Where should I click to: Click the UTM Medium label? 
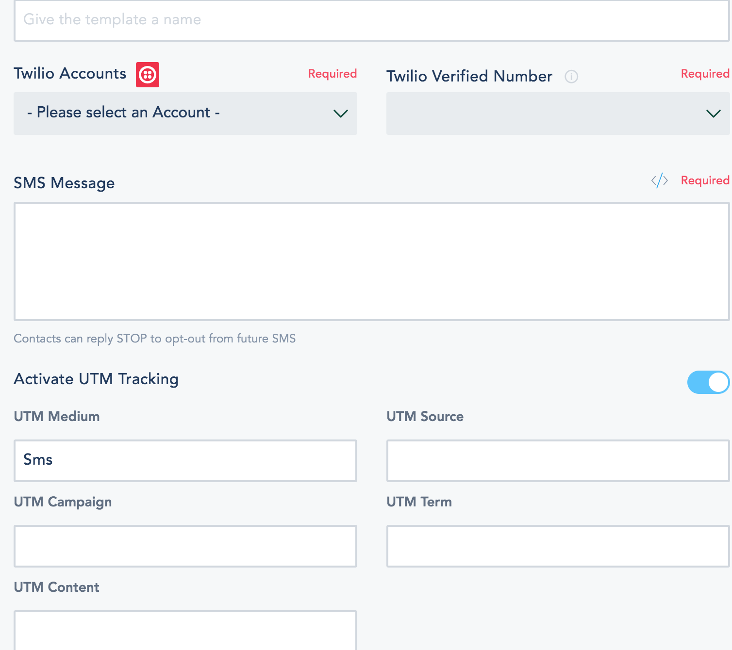(57, 417)
